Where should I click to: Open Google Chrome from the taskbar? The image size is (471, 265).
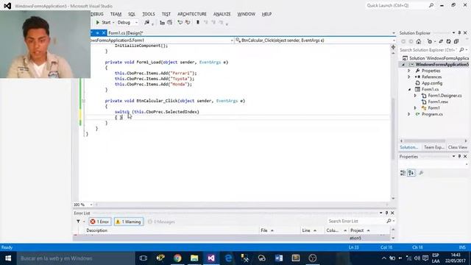(x=177, y=258)
